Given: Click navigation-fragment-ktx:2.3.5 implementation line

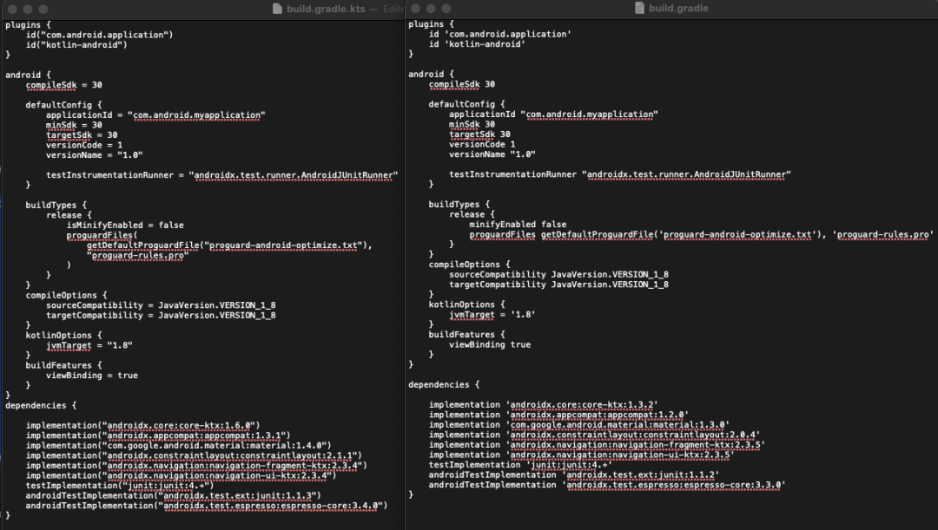Looking at the screenshot, I should (x=597, y=445).
